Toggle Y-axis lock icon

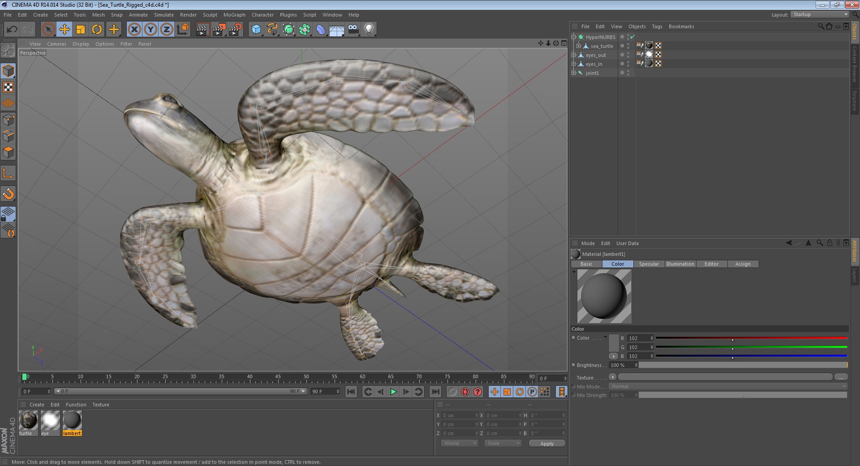point(150,30)
